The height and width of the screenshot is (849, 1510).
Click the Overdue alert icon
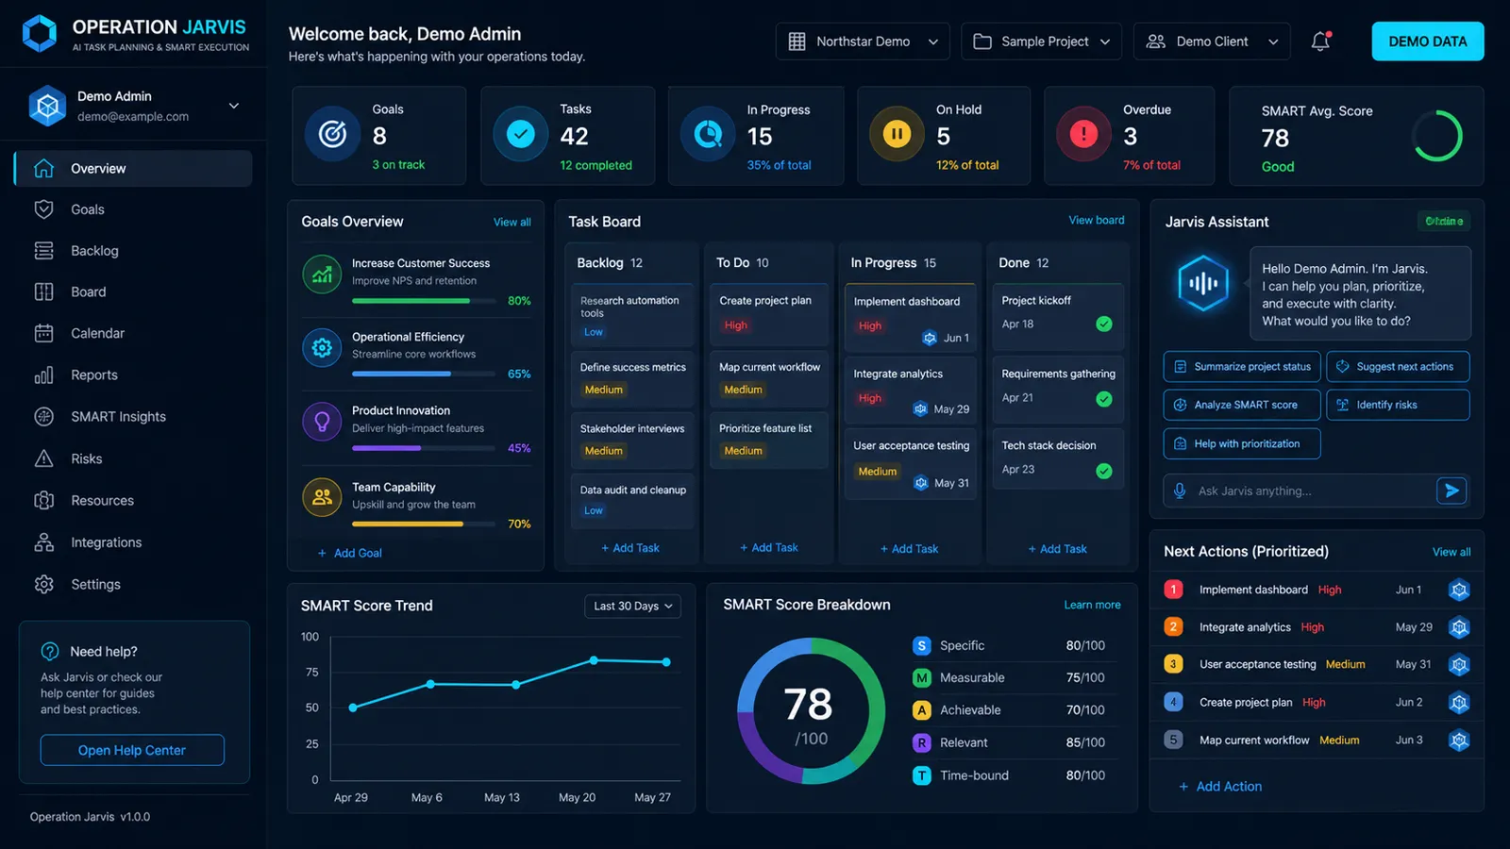point(1083,135)
